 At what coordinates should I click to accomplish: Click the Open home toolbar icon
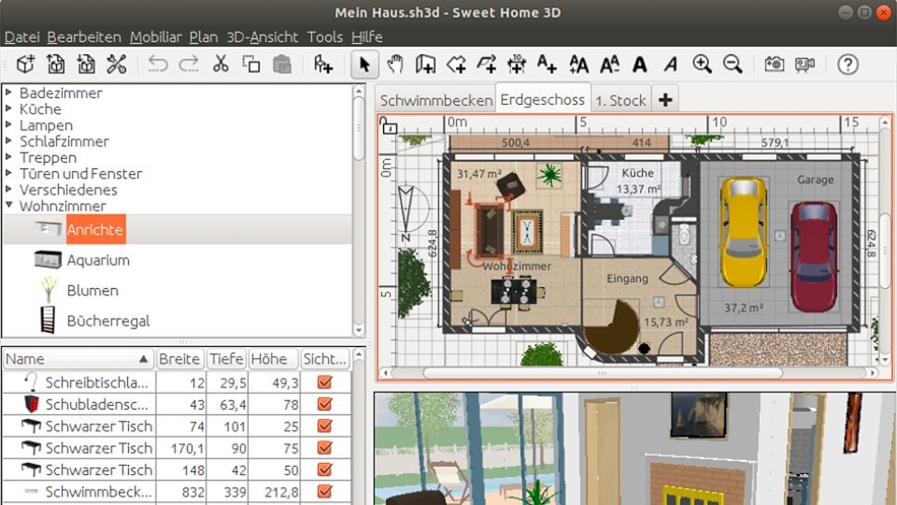[56, 65]
